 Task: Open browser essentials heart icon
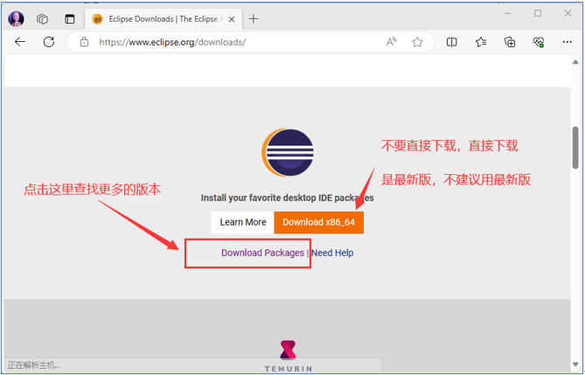[539, 42]
